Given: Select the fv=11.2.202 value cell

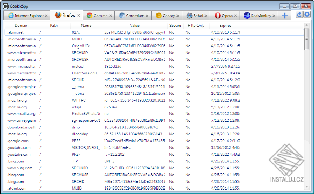Looking at the screenshot, I should coord(114,155).
